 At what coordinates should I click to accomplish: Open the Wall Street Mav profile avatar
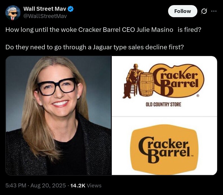tap(13, 13)
